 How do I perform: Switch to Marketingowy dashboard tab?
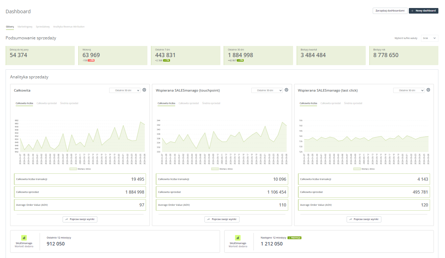pos(25,26)
